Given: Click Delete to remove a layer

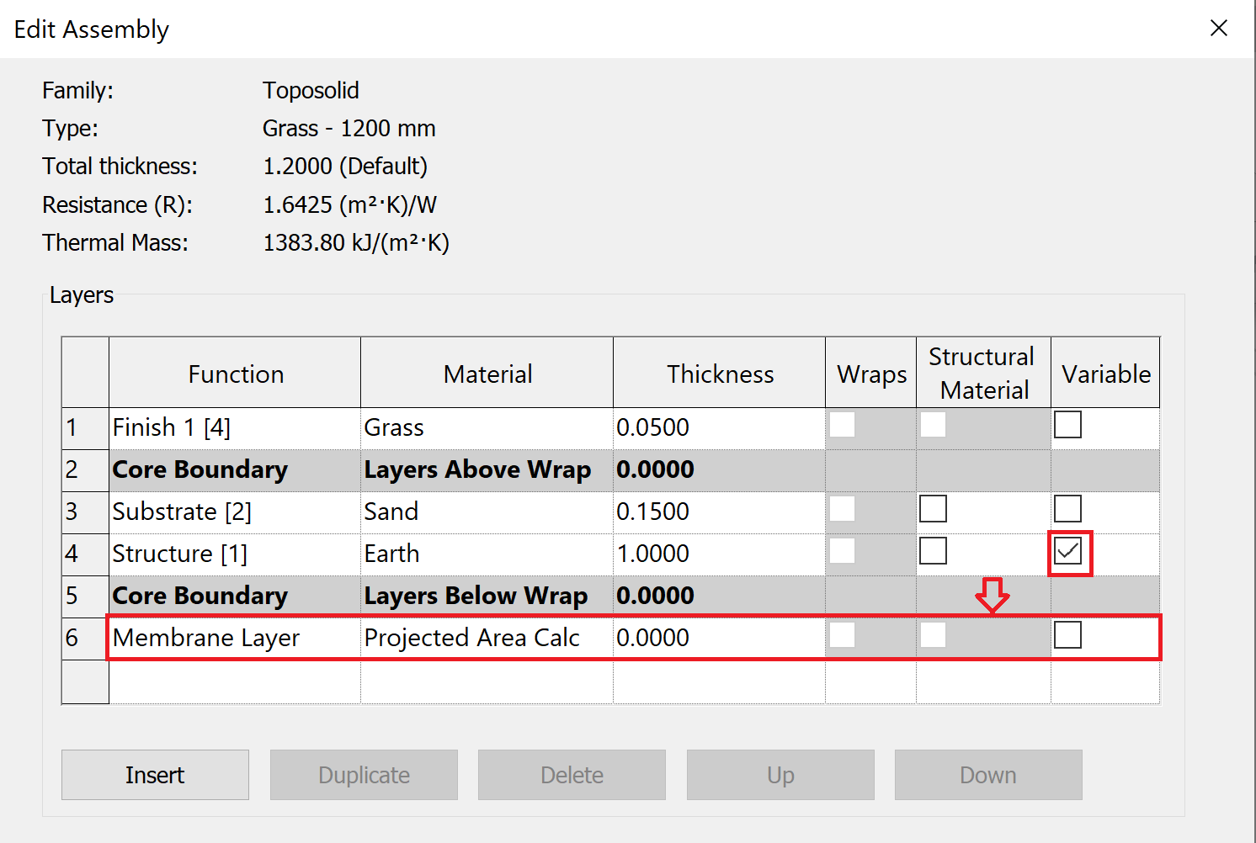Looking at the screenshot, I should click(572, 774).
